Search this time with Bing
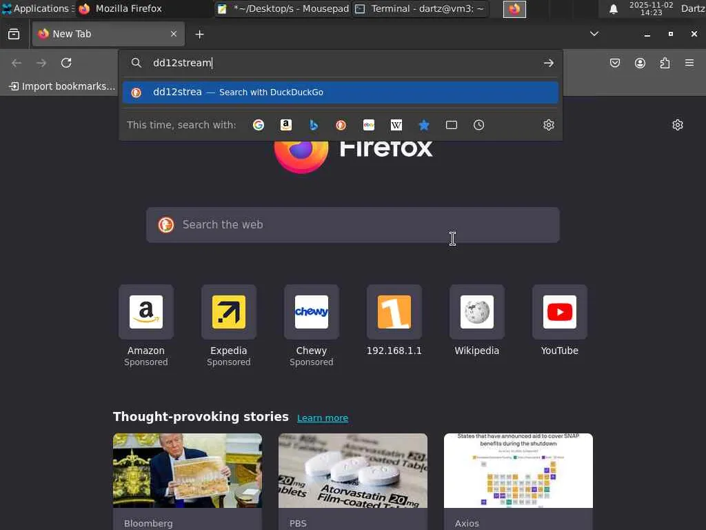The width and height of the screenshot is (706, 530). [314, 125]
